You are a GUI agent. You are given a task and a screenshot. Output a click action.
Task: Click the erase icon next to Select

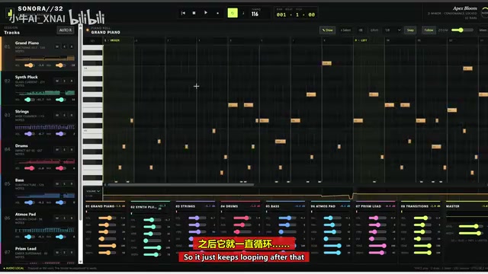tap(361, 30)
